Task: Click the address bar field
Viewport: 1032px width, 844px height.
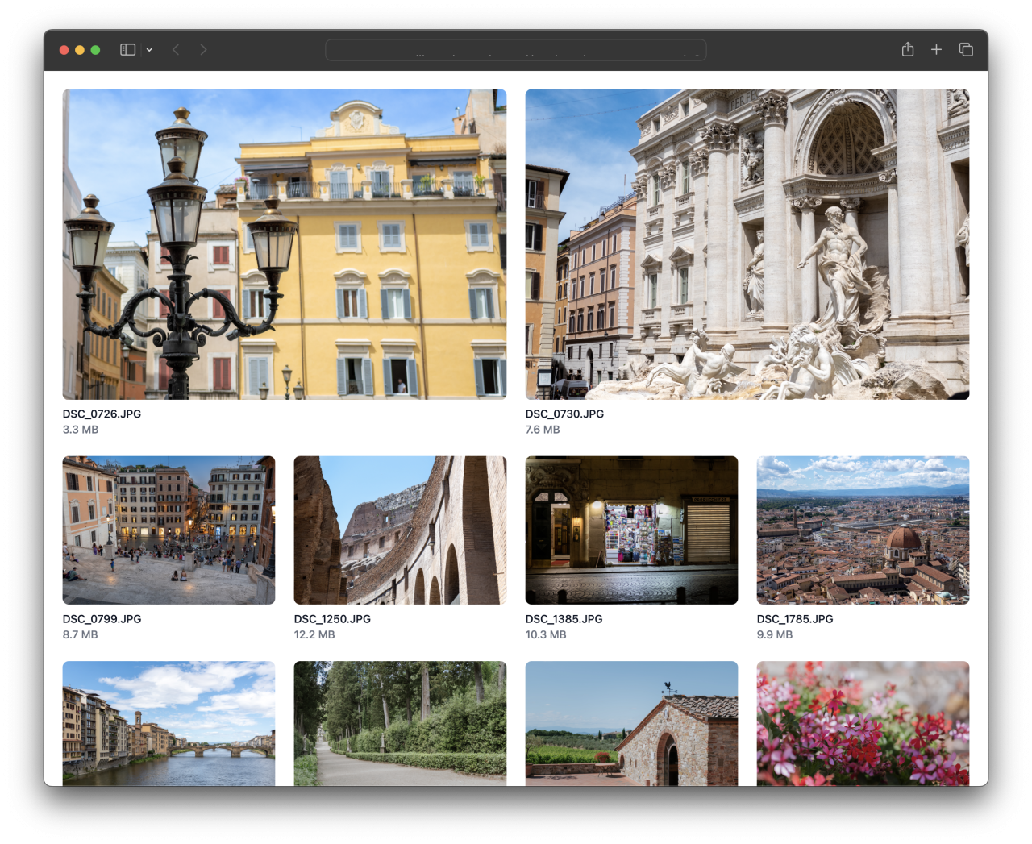Action: [516, 50]
